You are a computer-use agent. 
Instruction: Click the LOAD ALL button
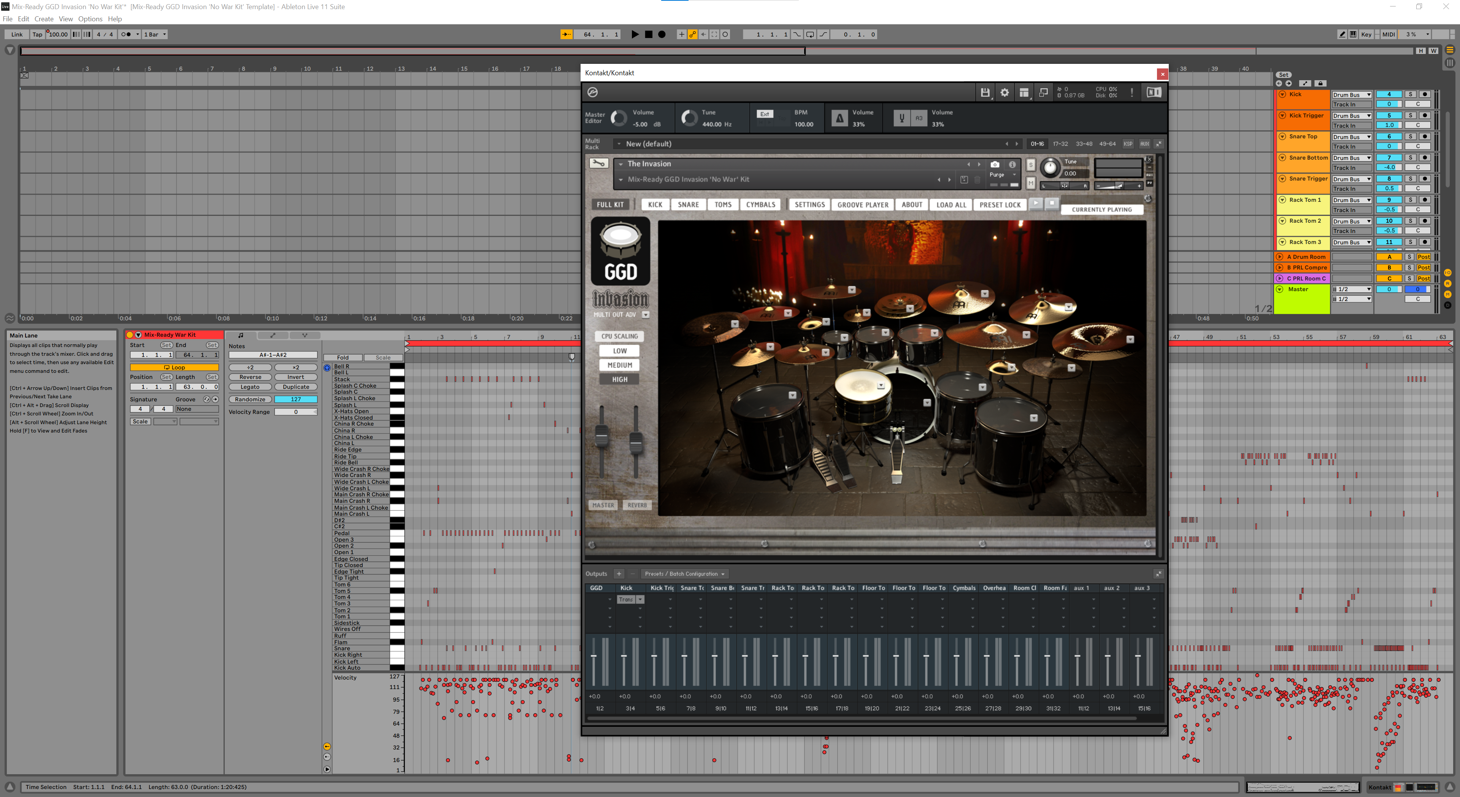(x=951, y=204)
